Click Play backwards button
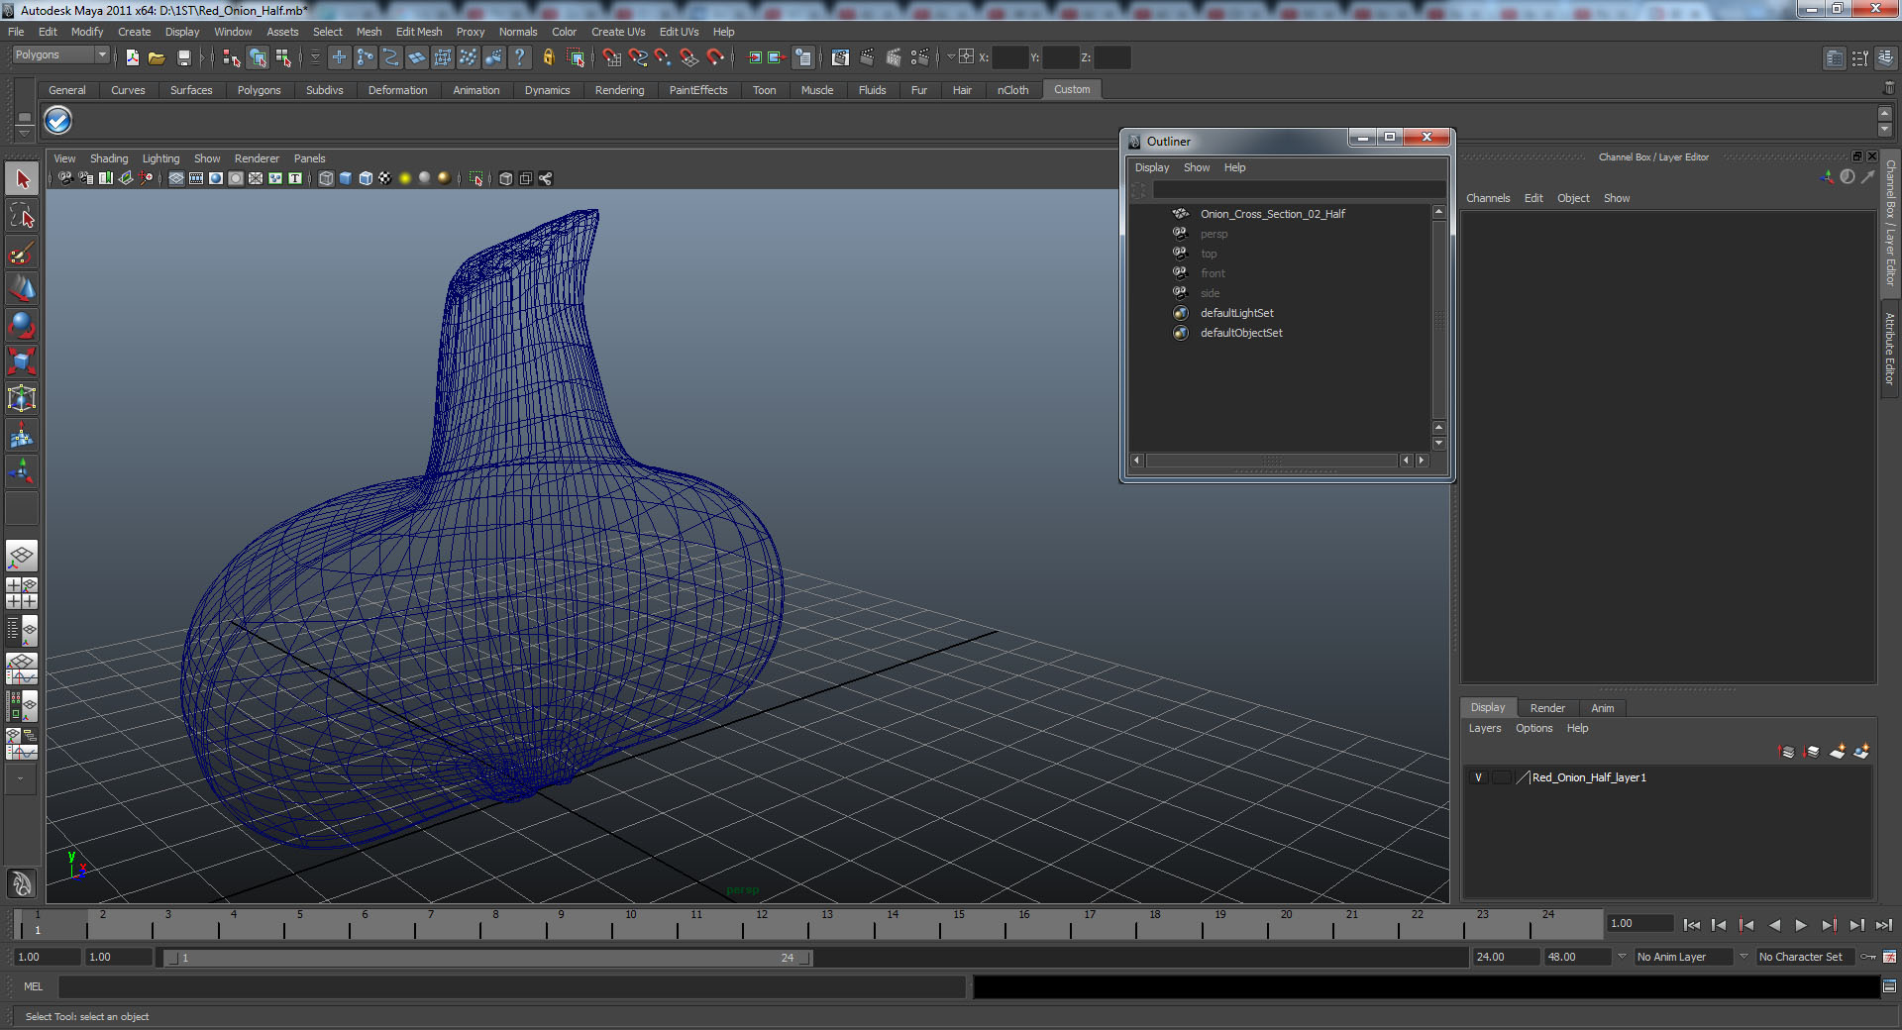This screenshot has width=1902, height=1030. pos(1774,925)
